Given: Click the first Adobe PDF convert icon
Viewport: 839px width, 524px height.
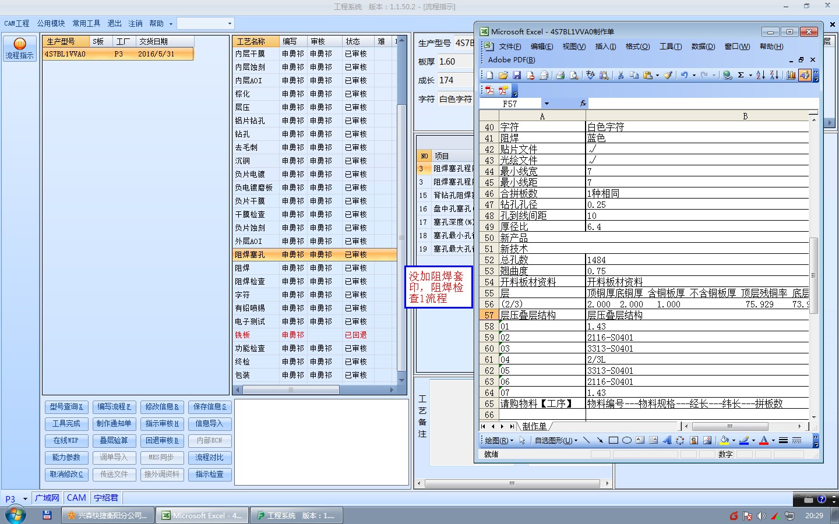Looking at the screenshot, I should pyautogui.click(x=489, y=91).
